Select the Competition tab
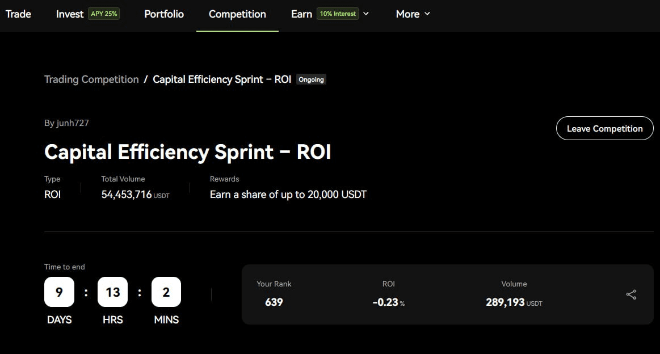The image size is (660, 354). point(237,14)
